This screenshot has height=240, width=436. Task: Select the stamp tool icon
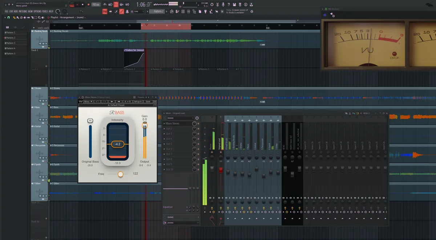click(127, 12)
